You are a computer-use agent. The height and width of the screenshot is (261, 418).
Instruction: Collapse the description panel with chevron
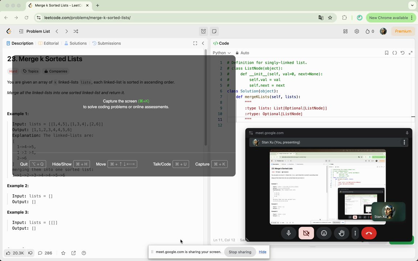(203, 43)
